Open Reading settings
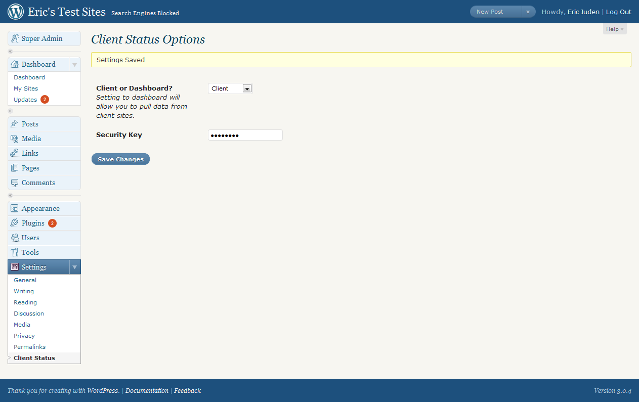The width and height of the screenshot is (639, 402). tap(25, 302)
